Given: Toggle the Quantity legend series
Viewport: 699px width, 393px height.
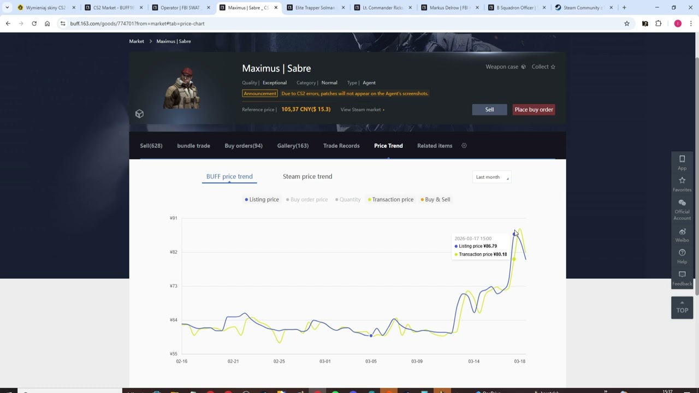Looking at the screenshot, I should [348, 199].
